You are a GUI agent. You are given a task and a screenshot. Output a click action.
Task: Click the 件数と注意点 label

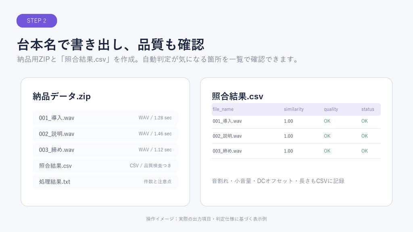click(158, 182)
